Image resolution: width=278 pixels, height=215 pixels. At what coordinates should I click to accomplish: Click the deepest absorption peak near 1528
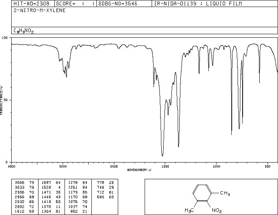[163, 155]
